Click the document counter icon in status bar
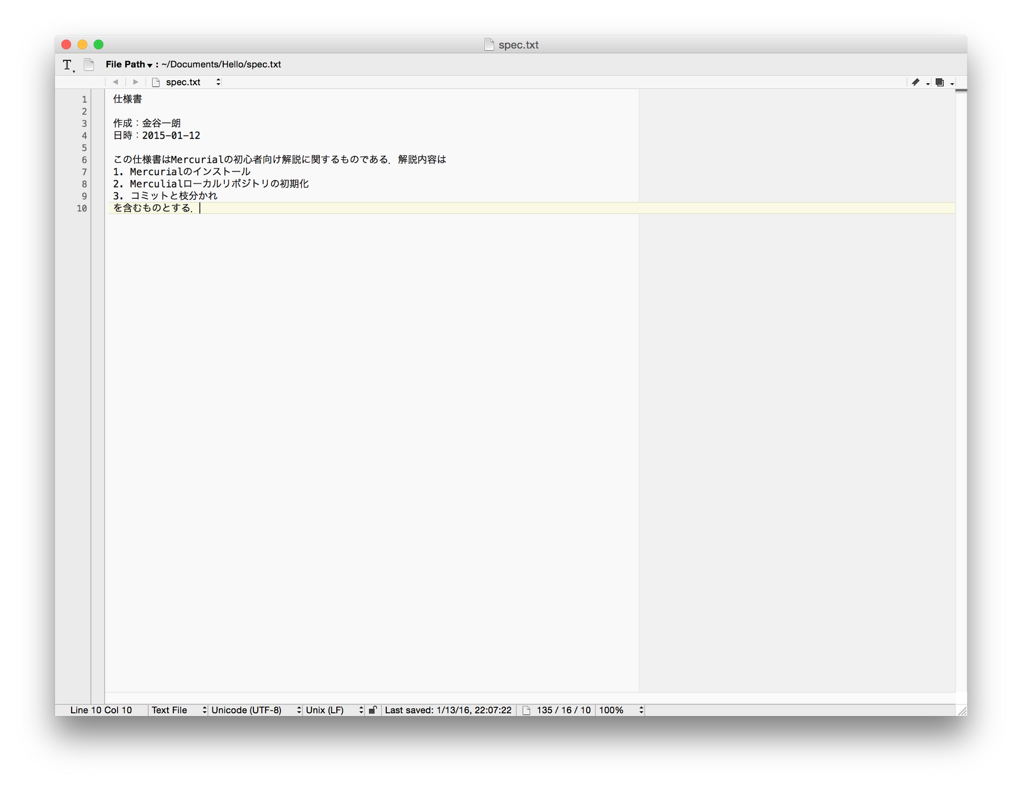Viewport: 1022px width, 790px height. coord(526,710)
